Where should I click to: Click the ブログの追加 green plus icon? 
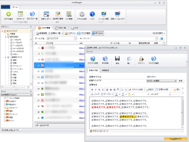[x=8, y=14]
